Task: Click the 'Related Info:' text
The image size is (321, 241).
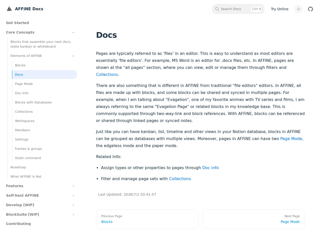Action: (109, 157)
